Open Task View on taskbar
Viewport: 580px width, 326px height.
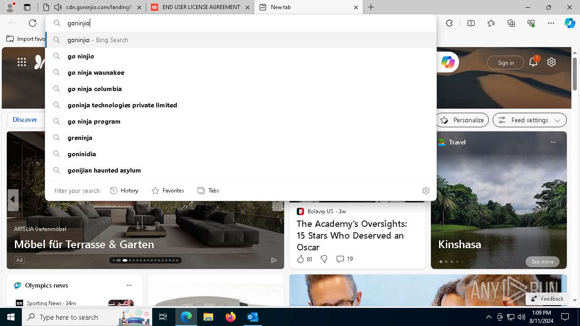point(163,317)
